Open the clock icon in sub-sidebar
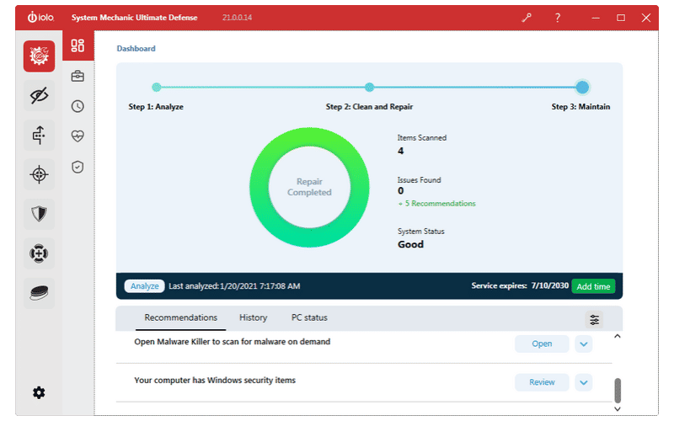This screenshot has height=421, width=674. click(78, 106)
